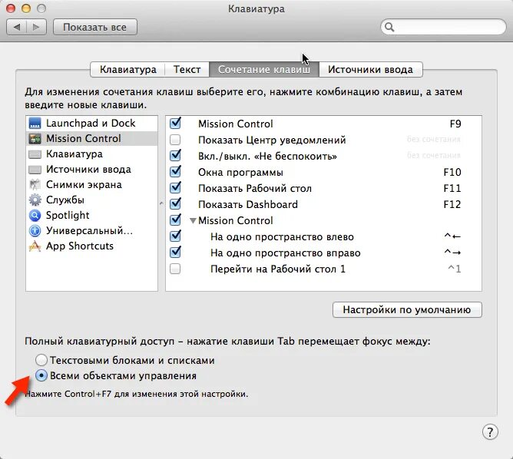
Task: Select Launchpad и Dock in category list
Action: (x=91, y=124)
